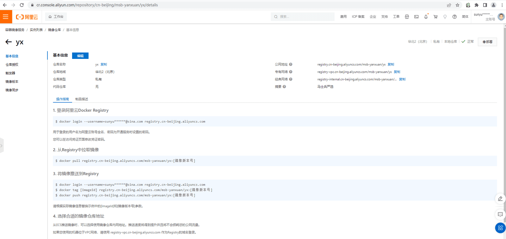
Task: Open the shopping cart
Action: tap(435, 17)
